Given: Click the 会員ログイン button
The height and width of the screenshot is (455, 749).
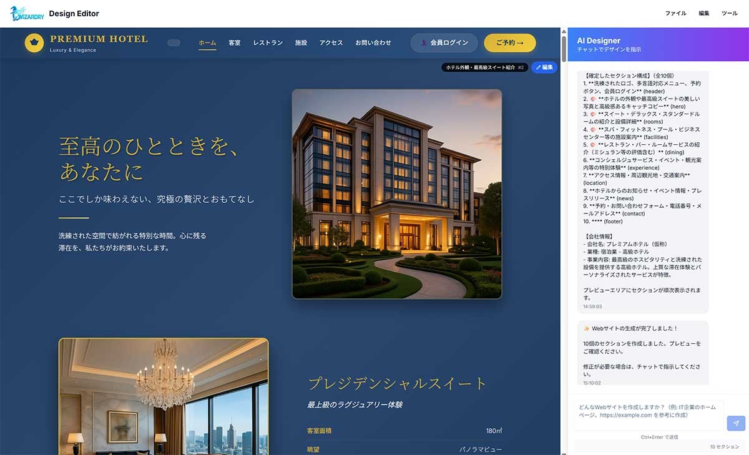Looking at the screenshot, I should pos(444,42).
